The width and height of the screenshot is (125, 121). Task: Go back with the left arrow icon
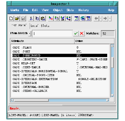click(97, 18)
